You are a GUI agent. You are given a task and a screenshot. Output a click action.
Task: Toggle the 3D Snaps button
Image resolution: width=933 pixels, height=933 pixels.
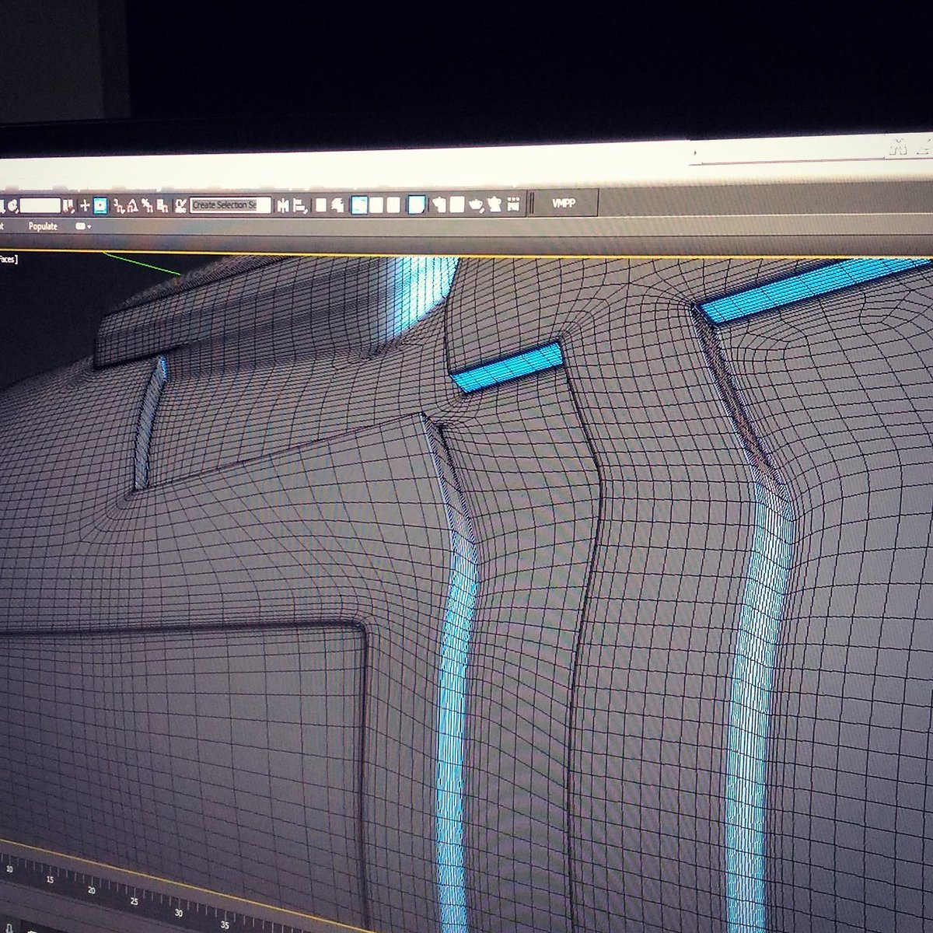120,205
